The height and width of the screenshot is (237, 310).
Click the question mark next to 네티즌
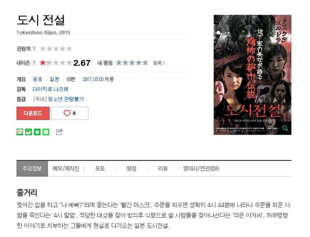(34, 63)
